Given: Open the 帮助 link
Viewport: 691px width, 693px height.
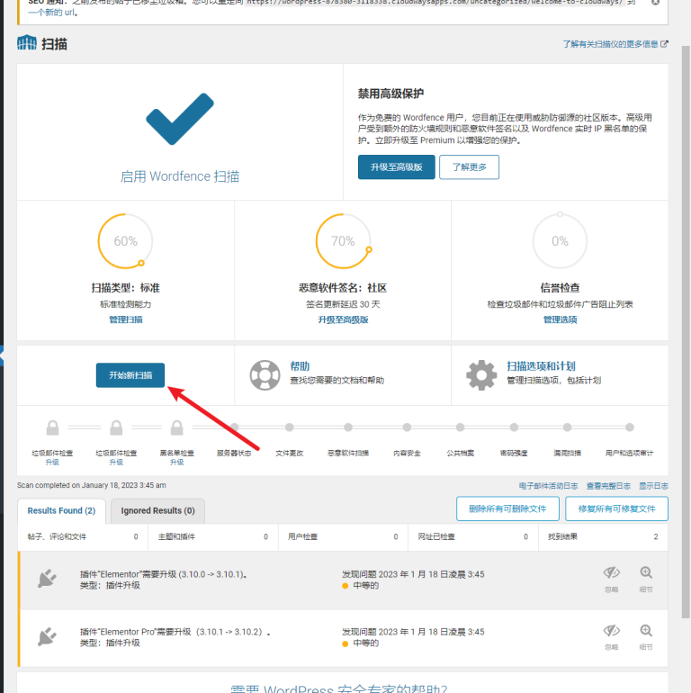Looking at the screenshot, I should [300, 366].
